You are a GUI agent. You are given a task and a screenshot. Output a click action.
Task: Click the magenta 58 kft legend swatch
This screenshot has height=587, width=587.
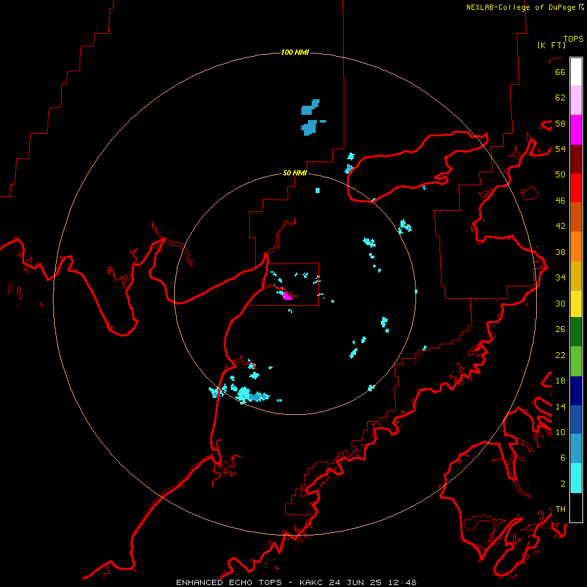576,130
